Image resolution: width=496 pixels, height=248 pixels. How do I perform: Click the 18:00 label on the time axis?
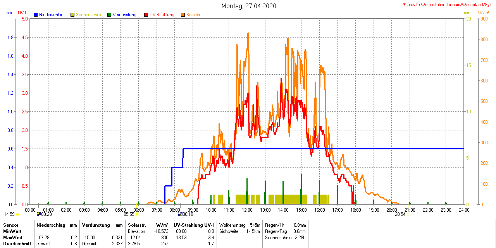click(x=355, y=210)
